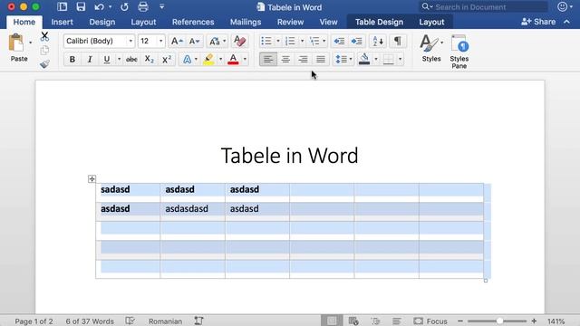This screenshot has height=326, width=580.
Task: Toggle paragraph marks display
Action: (x=398, y=41)
